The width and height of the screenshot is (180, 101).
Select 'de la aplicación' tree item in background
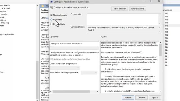[7, 34]
